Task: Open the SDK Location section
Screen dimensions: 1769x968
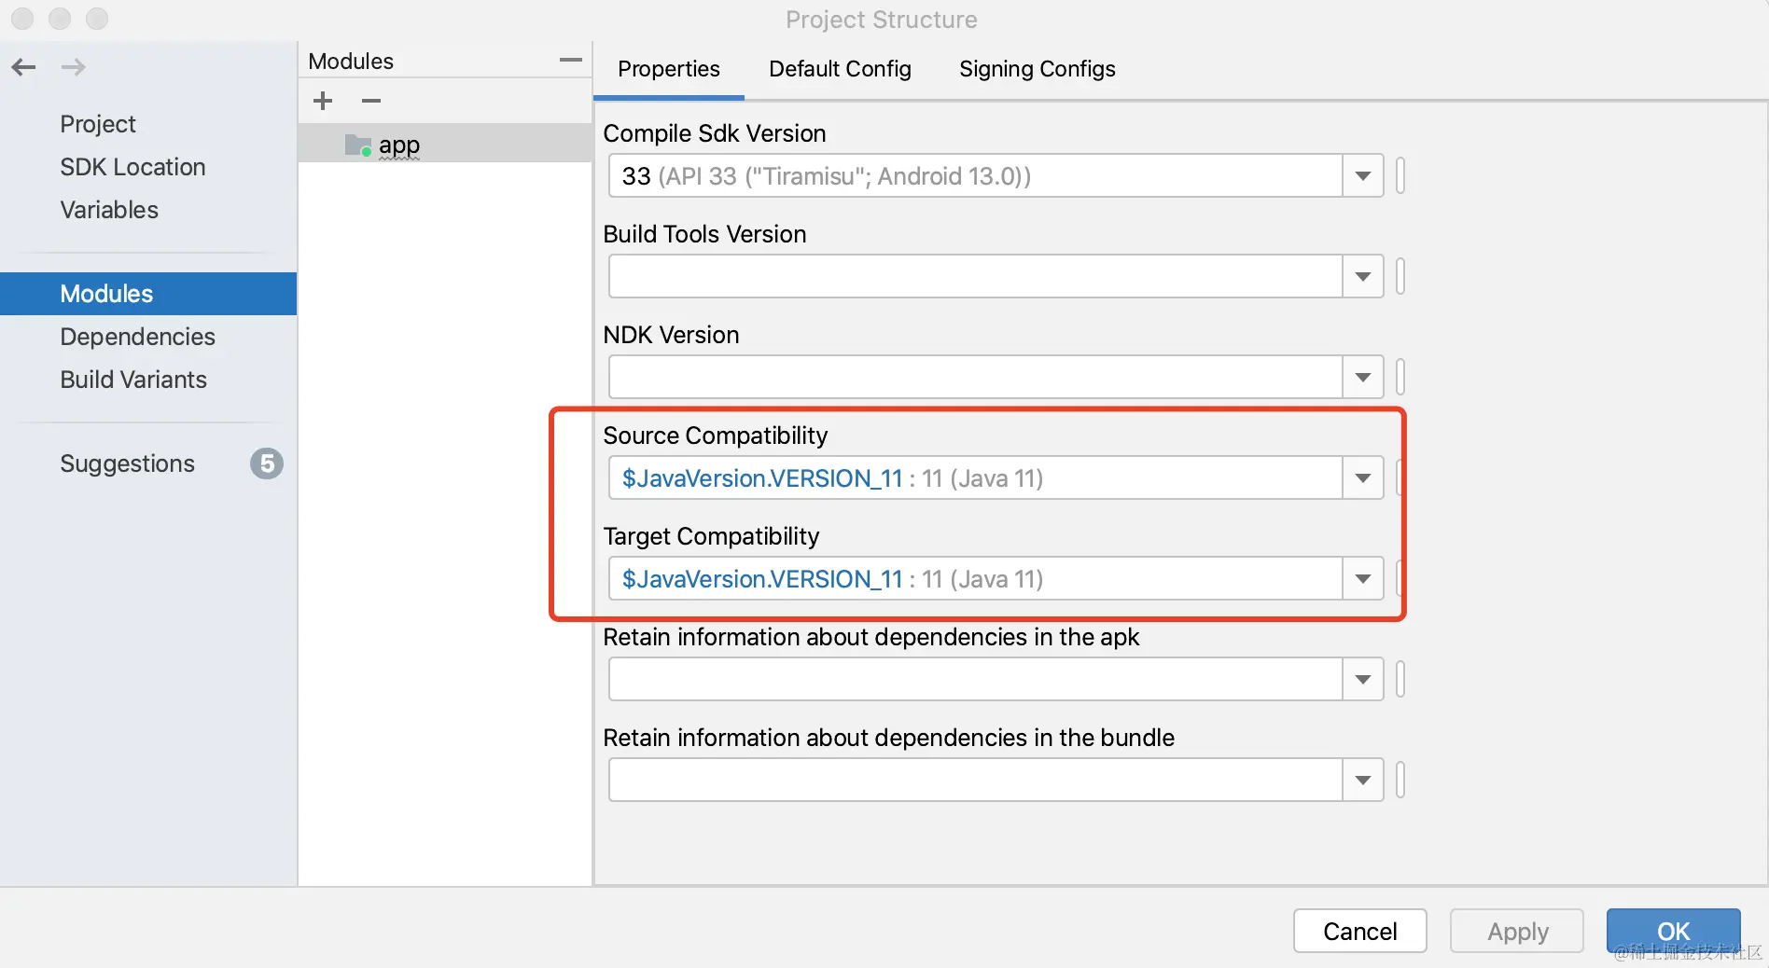Action: pyautogui.click(x=132, y=167)
